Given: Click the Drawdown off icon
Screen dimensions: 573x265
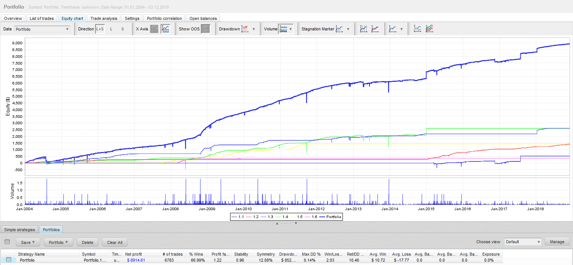Looking at the screenshot, I should [x=245, y=29].
